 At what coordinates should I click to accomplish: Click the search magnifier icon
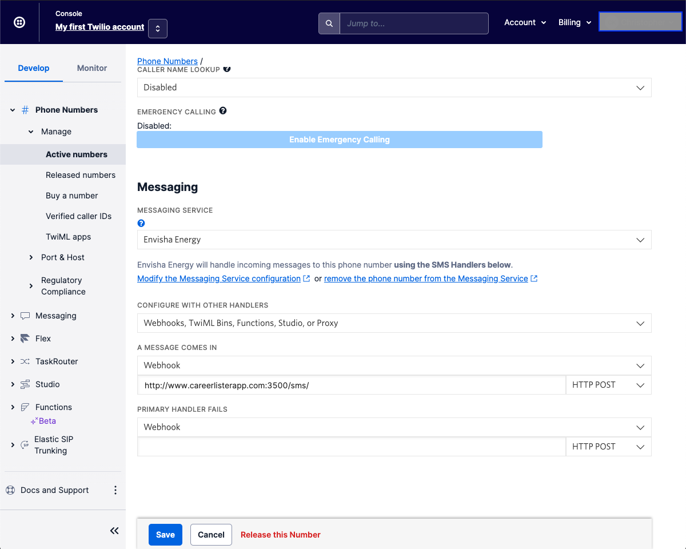[x=329, y=23]
